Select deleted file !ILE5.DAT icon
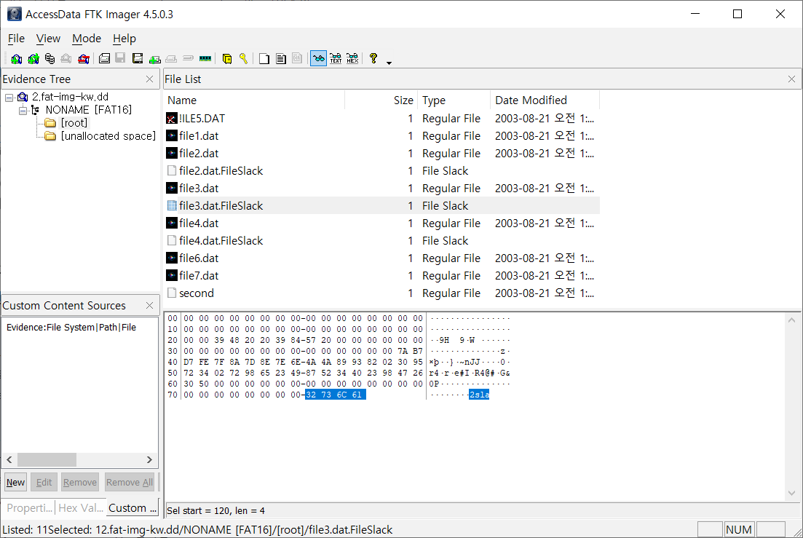 click(x=172, y=119)
